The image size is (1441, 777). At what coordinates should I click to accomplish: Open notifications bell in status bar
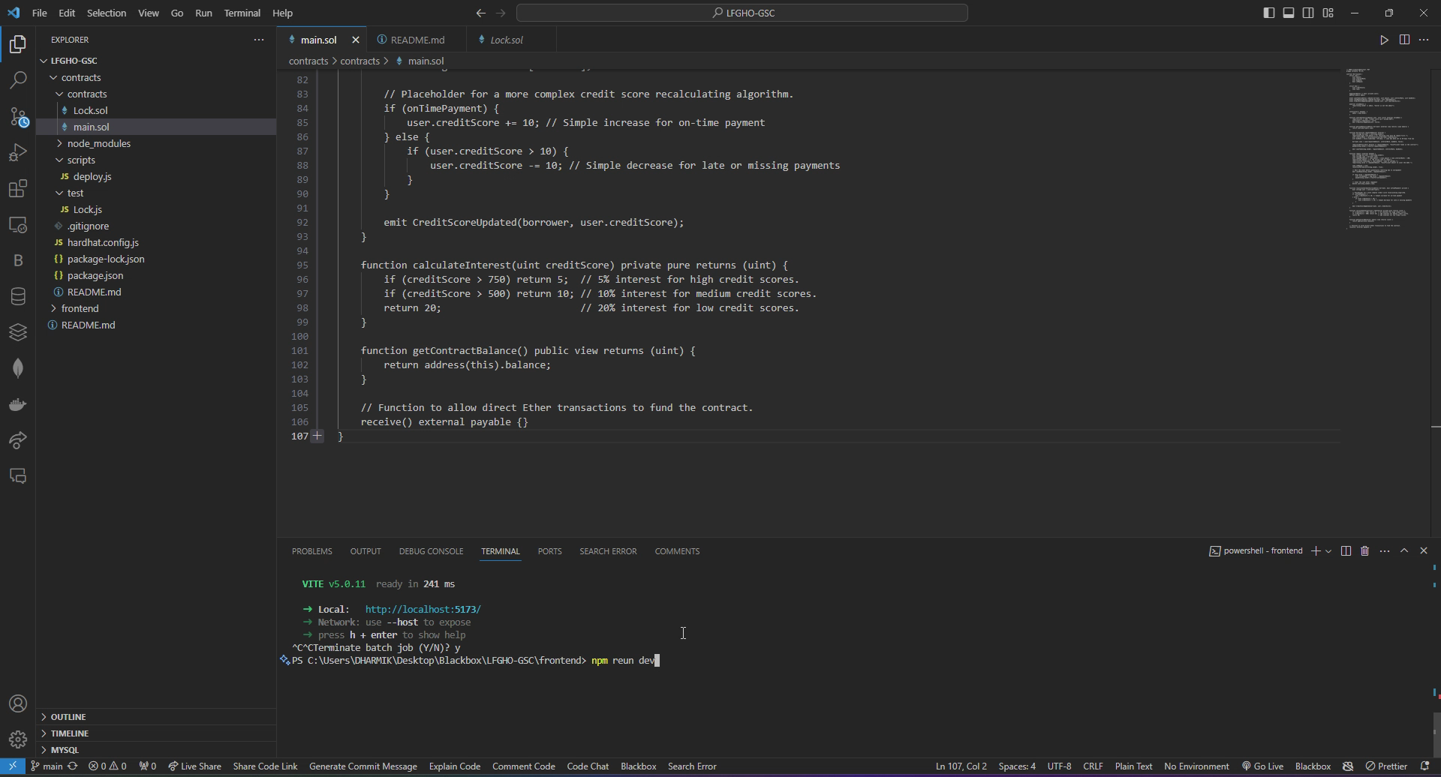(x=1424, y=766)
